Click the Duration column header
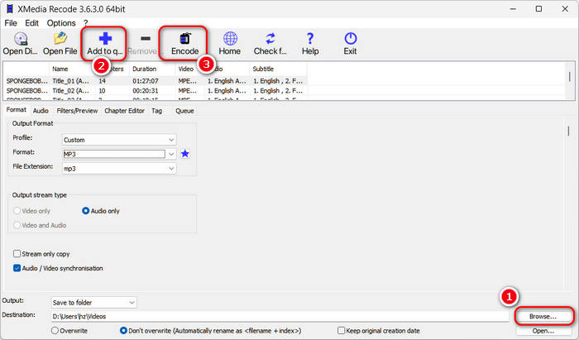 click(152, 69)
